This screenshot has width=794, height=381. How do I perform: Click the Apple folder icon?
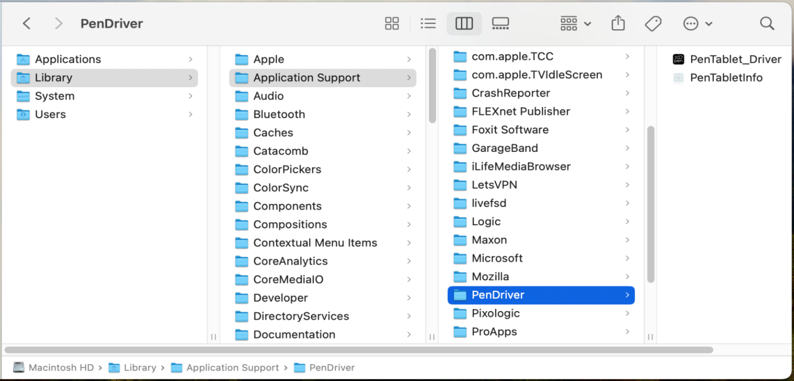click(242, 59)
